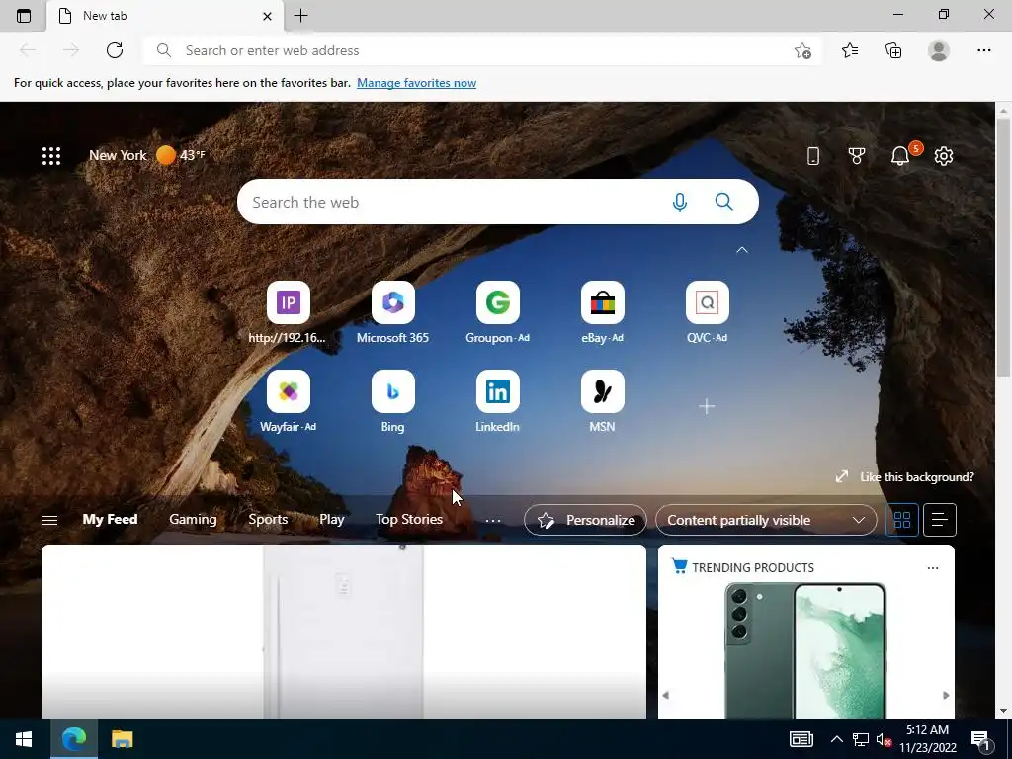Click the mobile phone icon
The height and width of the screenshot is (759, 1012).
(x=813, y=155)
